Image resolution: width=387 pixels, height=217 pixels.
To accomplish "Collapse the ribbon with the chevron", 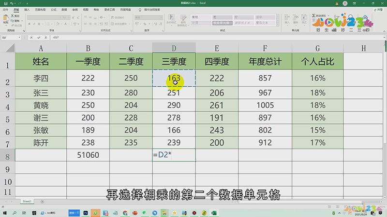I will (x=384, y=31).
